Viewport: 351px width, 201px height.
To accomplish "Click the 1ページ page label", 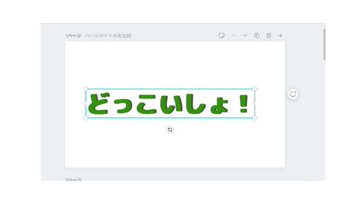I will [73, 36].
